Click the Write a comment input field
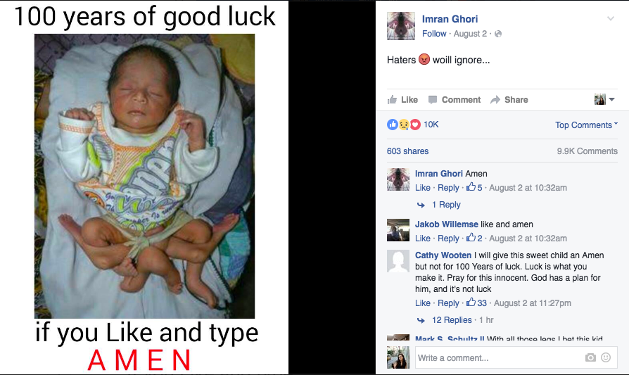Image resolution: width=629 pixels, height=375 pixels. 500,357
